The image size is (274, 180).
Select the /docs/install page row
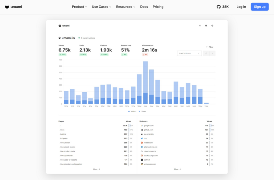(x=96, y=143)
